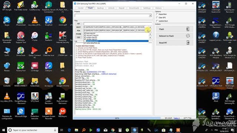Open the Downloads tab

pyautogui.click(x=134, y=8)
